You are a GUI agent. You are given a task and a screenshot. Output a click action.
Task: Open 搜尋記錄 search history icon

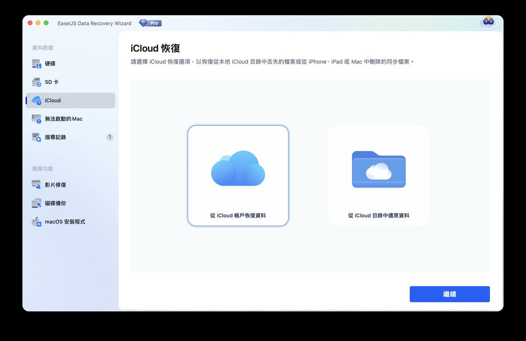[36, 137]
